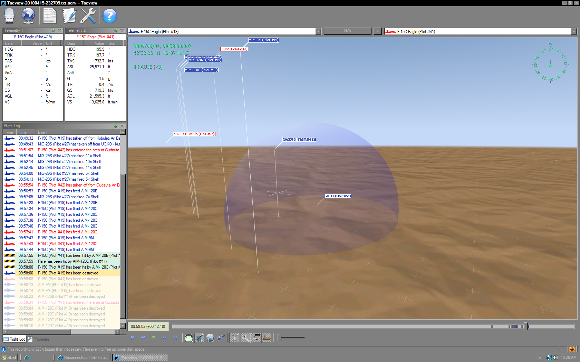580x362 pixels.
Task: Click the N/A distance button
Action: (x=347, y=31)
